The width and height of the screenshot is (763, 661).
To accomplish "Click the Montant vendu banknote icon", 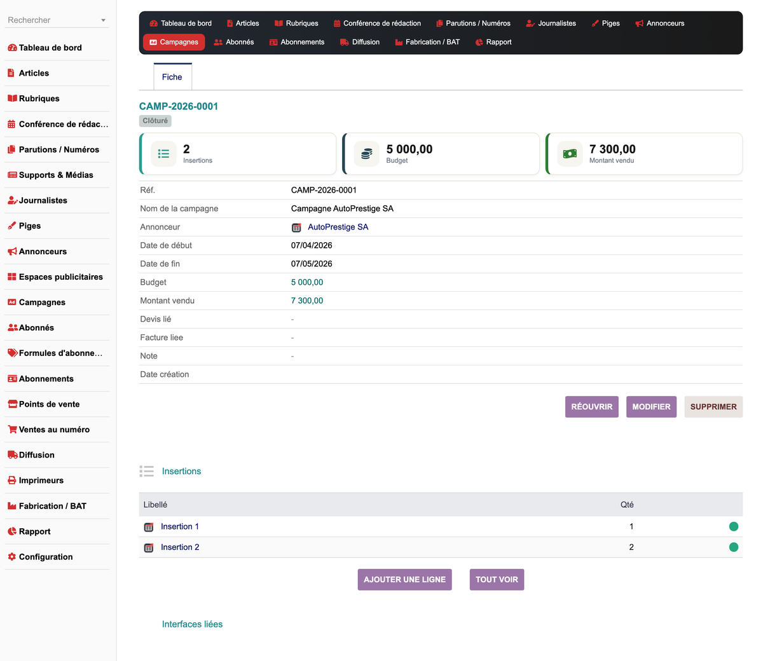I will [x=570, y=154].
